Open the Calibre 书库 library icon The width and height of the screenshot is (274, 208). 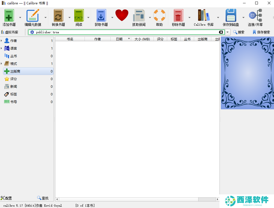[x=204, y=15]
